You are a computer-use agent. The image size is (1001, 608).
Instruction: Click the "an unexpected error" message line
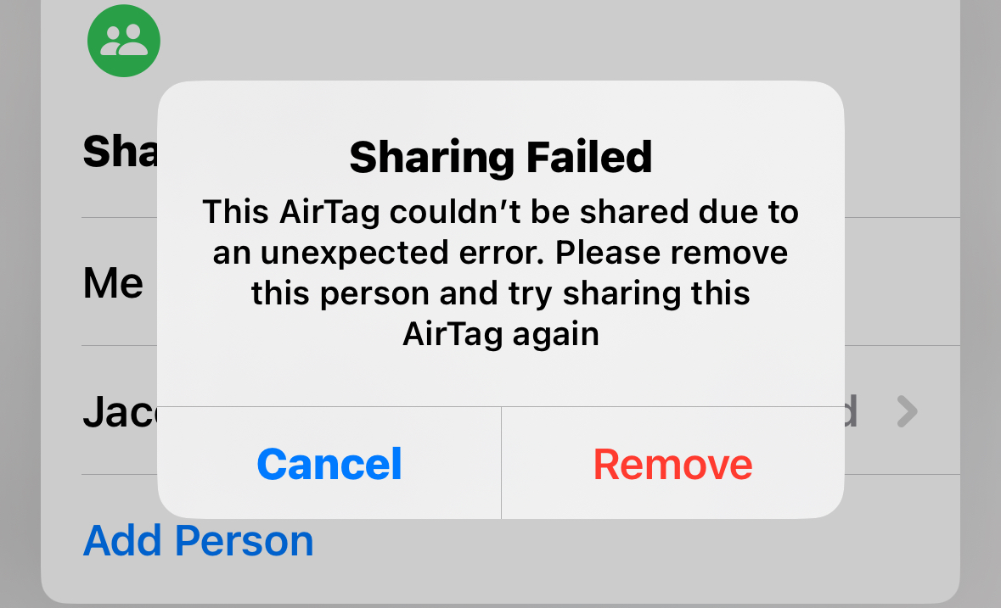pos(501,253)
